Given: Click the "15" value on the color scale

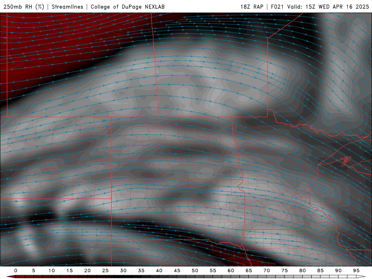Looking at the screenshot, I should (69, 271).
